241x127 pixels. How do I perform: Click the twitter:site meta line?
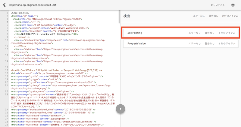40,119
